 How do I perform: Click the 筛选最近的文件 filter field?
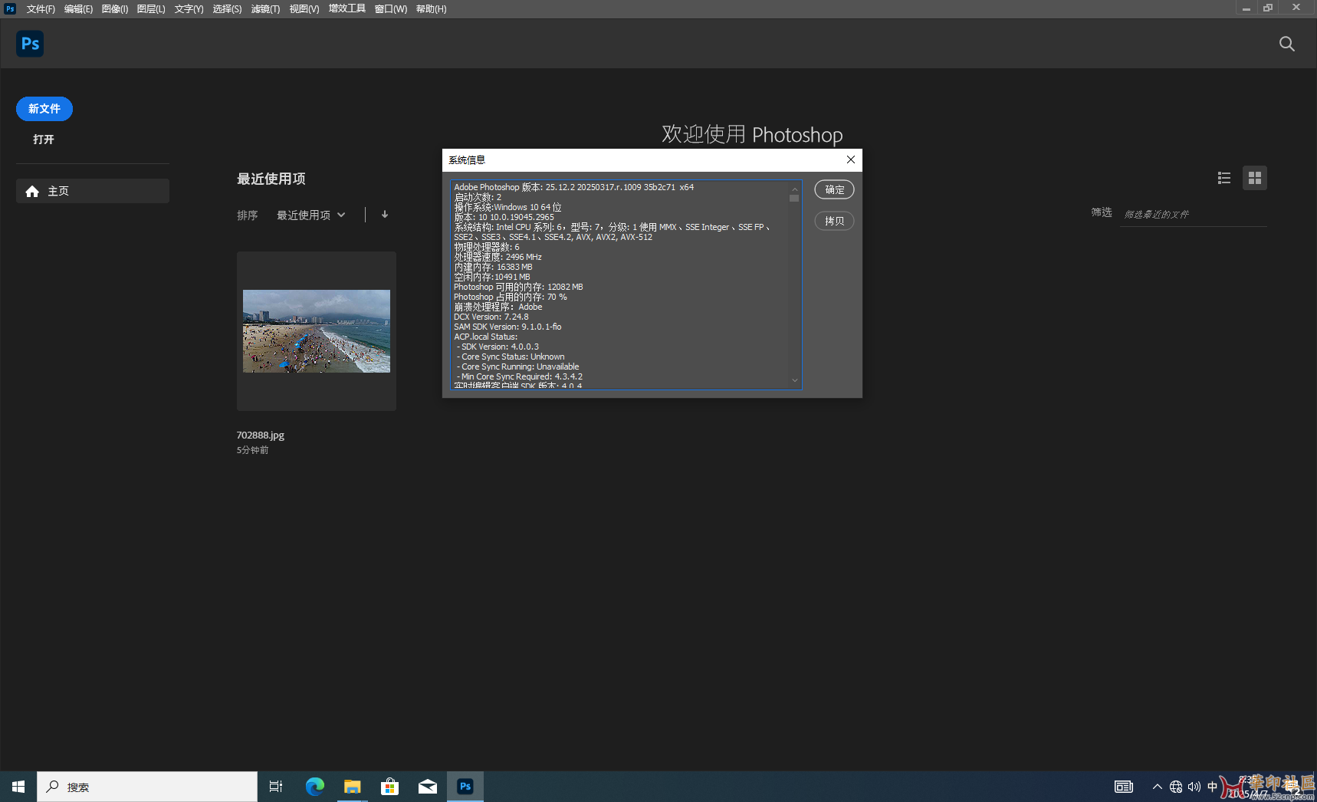point(1194,215)
